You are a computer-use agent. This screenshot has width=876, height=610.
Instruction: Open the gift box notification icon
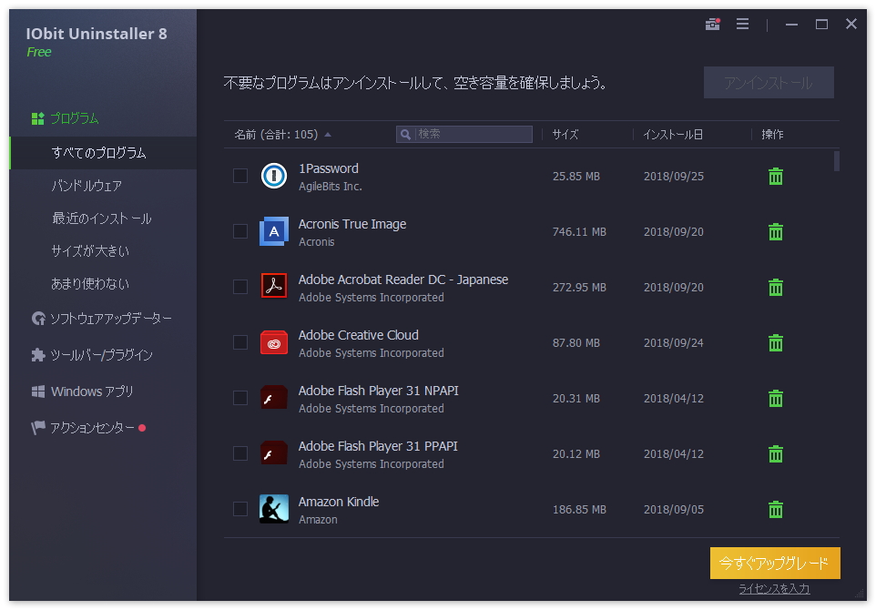(x=713, y=25)
